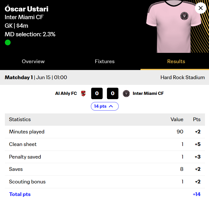Image resolution: width=209 pixels, height=204 pixels.
Task: Click the Inter Miami CF team name
Action: tap(148, 93)
